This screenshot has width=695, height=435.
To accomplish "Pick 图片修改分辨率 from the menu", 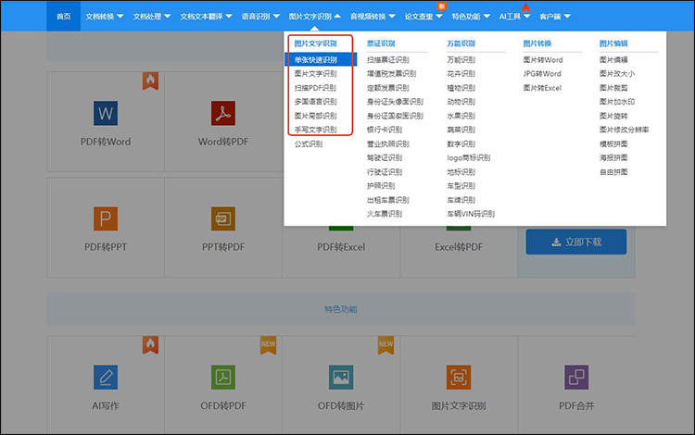I will [624, 130].
